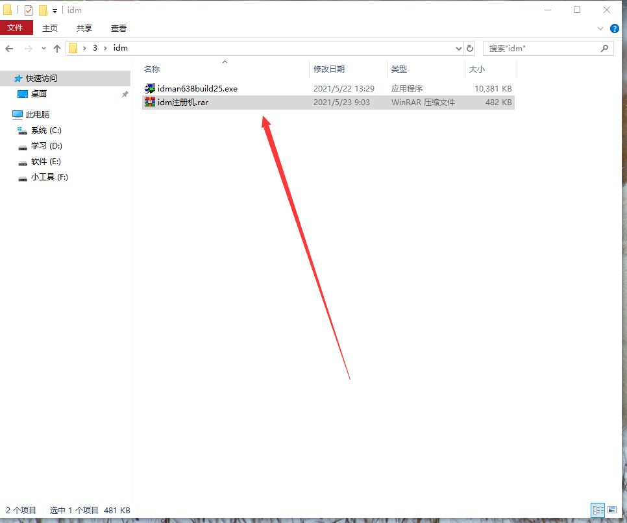
Task: Sort by 大小 column header
Action: (x=491, y=69)
